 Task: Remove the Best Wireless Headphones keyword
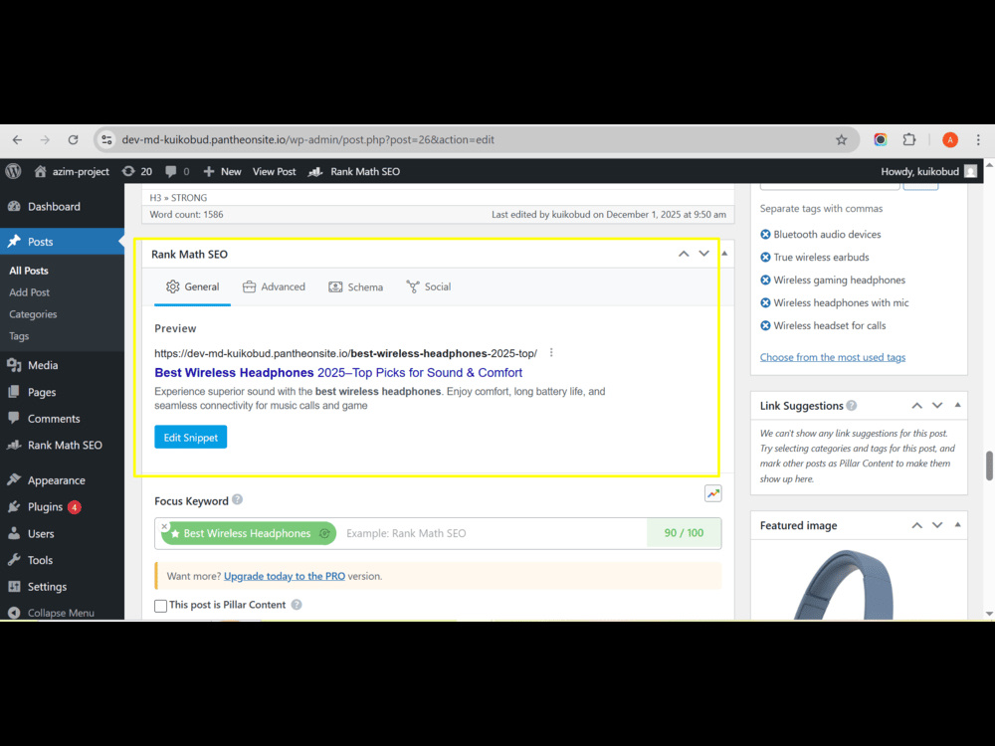(164, 526)
